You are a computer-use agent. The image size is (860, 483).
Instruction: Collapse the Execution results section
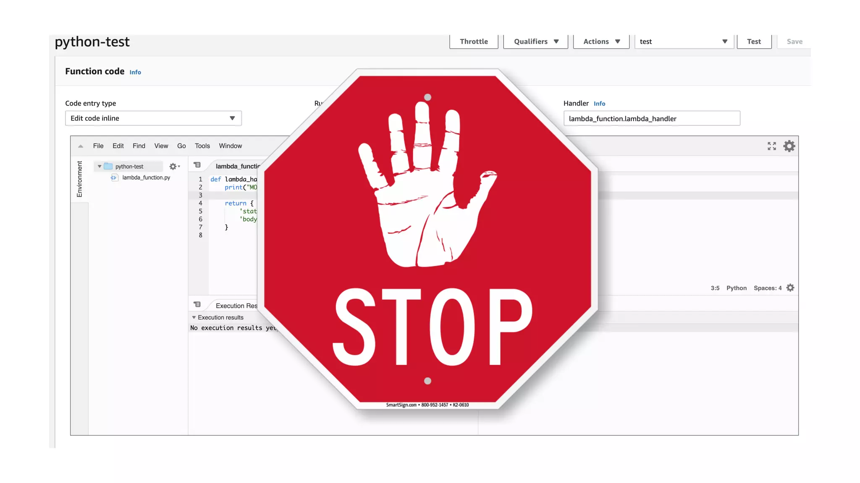[194, 317]
